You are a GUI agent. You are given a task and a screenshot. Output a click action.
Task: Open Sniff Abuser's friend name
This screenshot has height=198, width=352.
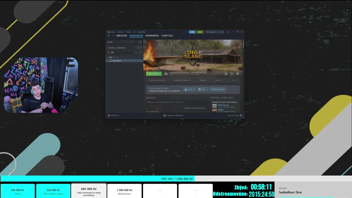click(x=223, y=105)
